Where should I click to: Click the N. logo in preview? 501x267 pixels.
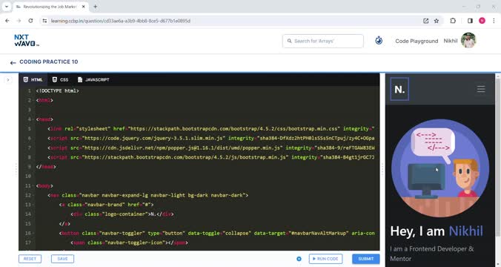pos(399,89)
